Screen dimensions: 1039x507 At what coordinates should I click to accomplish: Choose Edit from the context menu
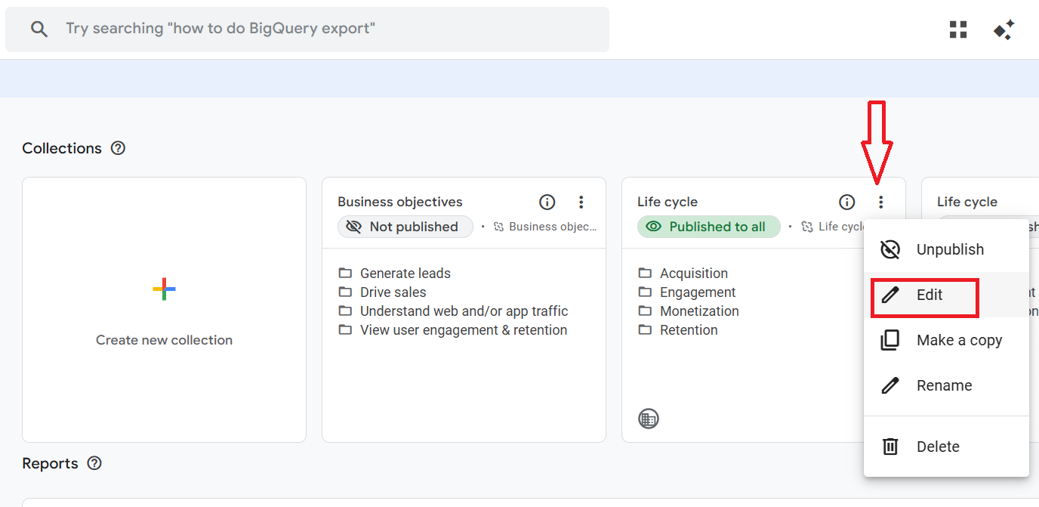[x=929, y=295]
